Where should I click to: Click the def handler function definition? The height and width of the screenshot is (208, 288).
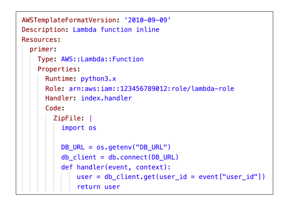pos(116,167)
